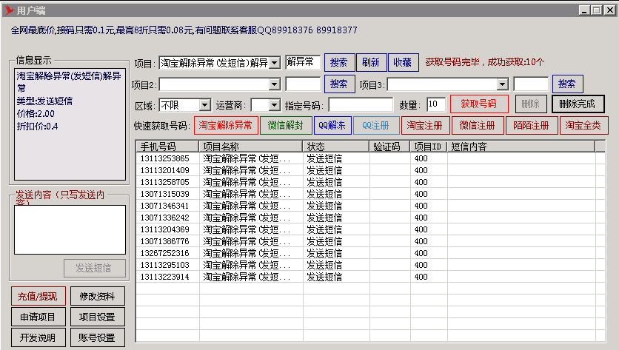Click the 淘宝全类 quick button

tap(584, 126)
